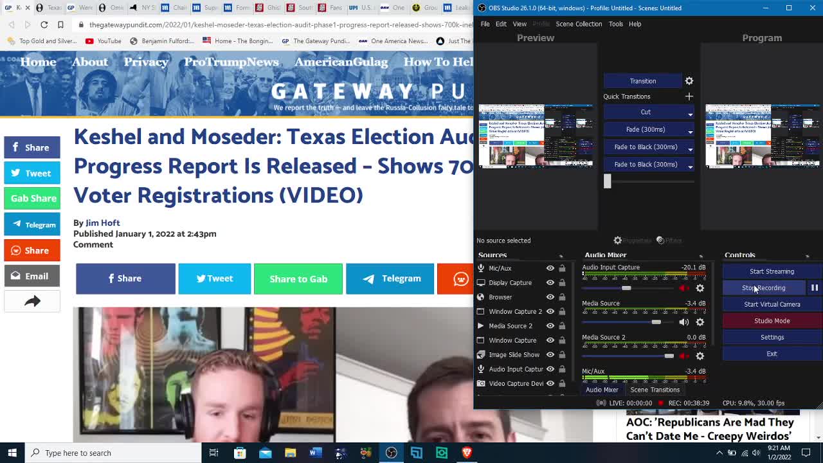This screenshot has height=463, width=823.
Task: Pause the recording in OBS
Action: pyautogui.click(x=814, y=288)
